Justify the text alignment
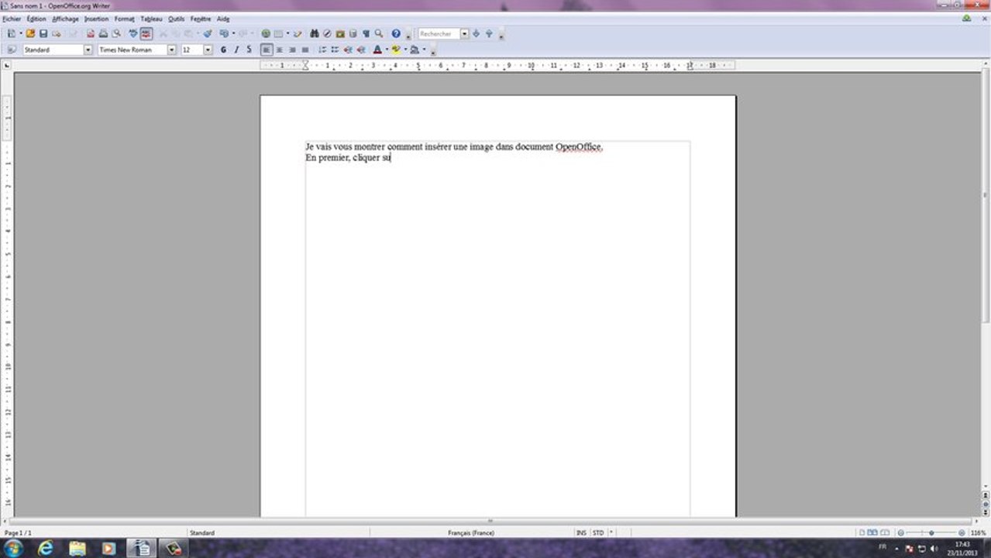The image size is (991, 558). point(305,50)
